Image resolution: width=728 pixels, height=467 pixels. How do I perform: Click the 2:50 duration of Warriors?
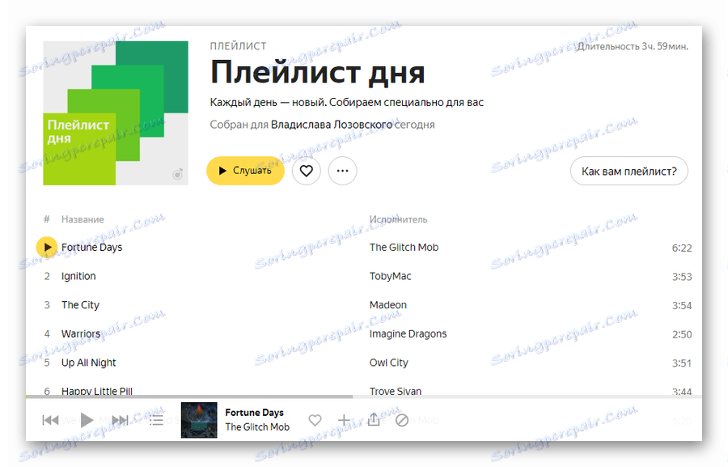pos(682,334)
